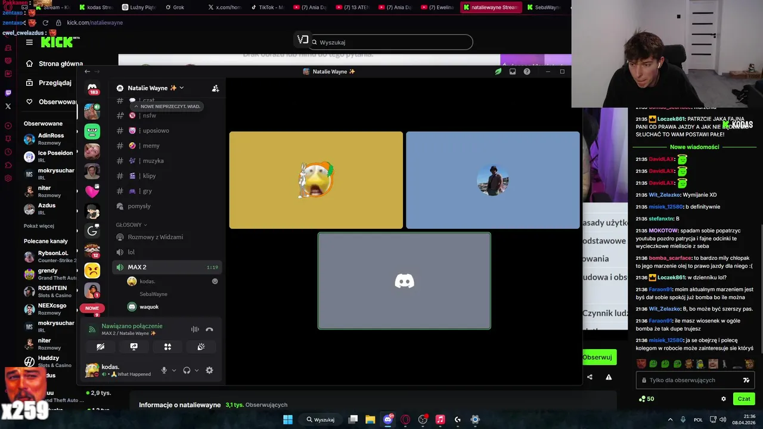The width and height of the screenshot is (763, 429).
Task: Click the green Czat send button
Action: pyautogui.click(x=744, y=399)
